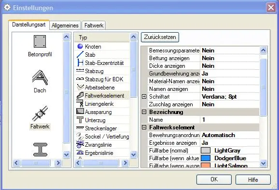This screenshot has height=190, width=279.
Task: Select the Streckenlager row text
Action: (x=101, y=128)
